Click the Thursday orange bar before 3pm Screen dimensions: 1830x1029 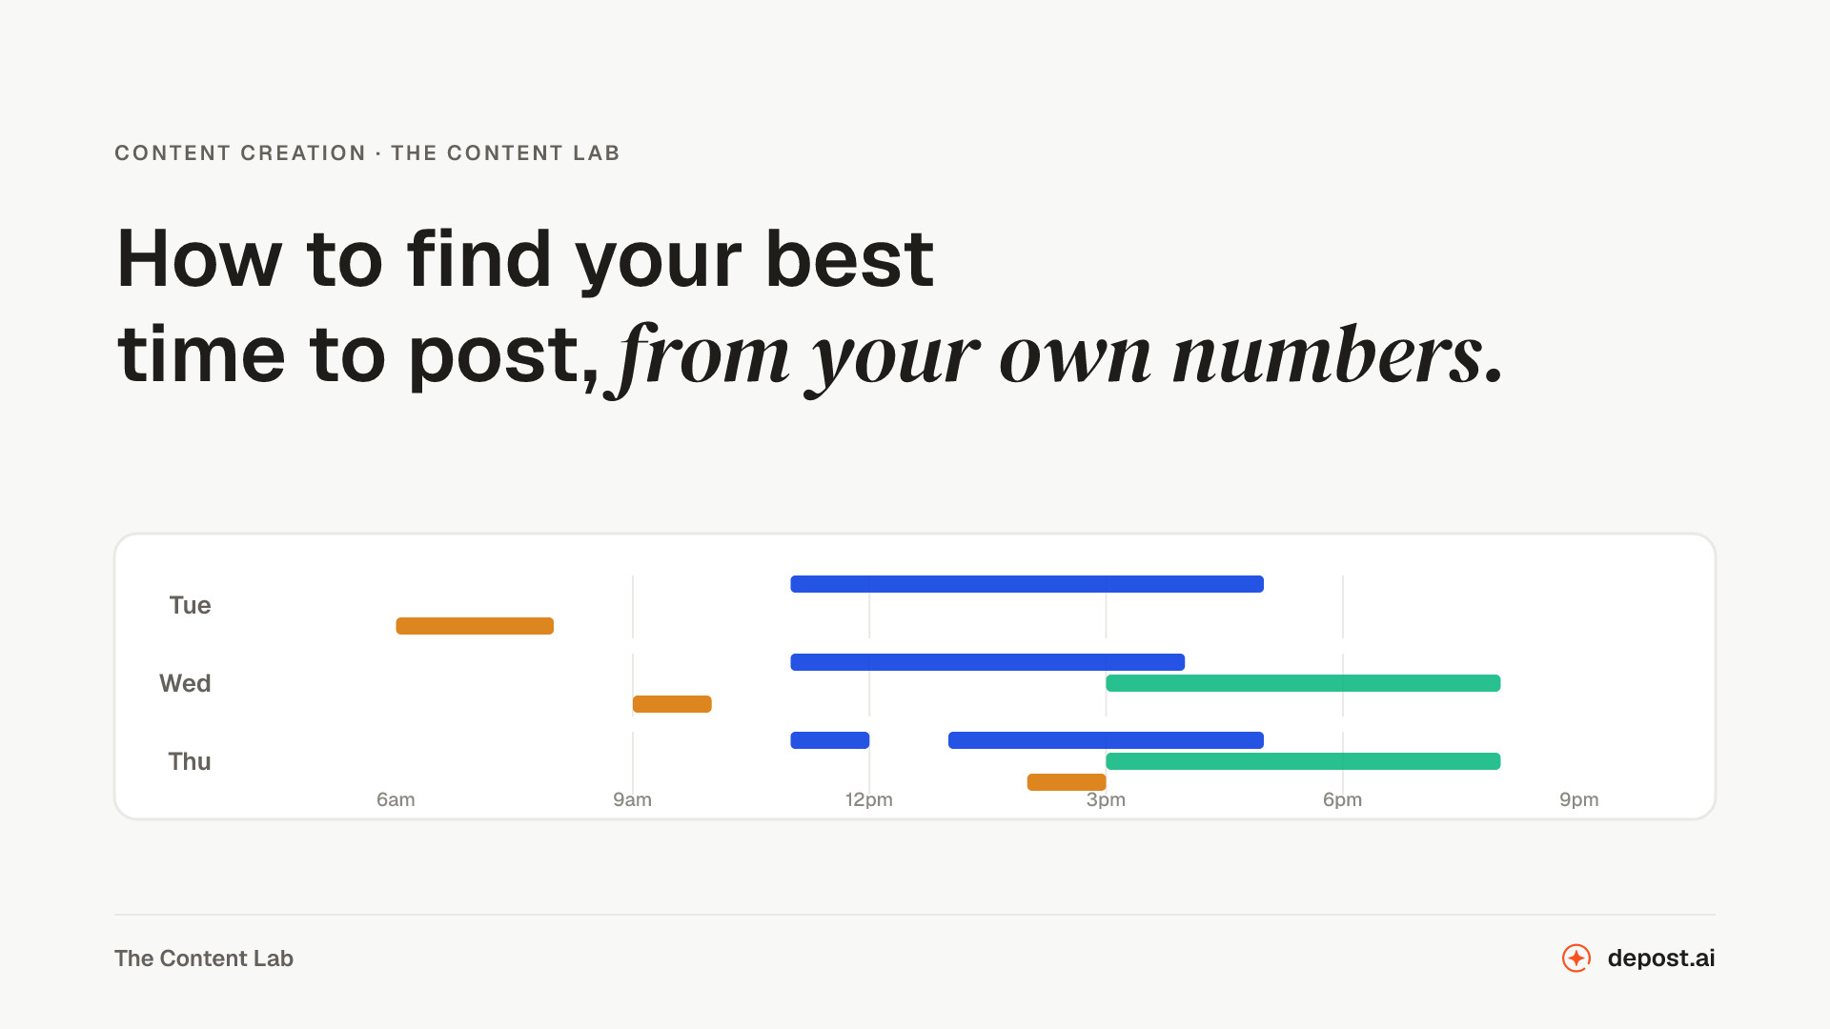pyautogui.click(x=1067, y=782)
